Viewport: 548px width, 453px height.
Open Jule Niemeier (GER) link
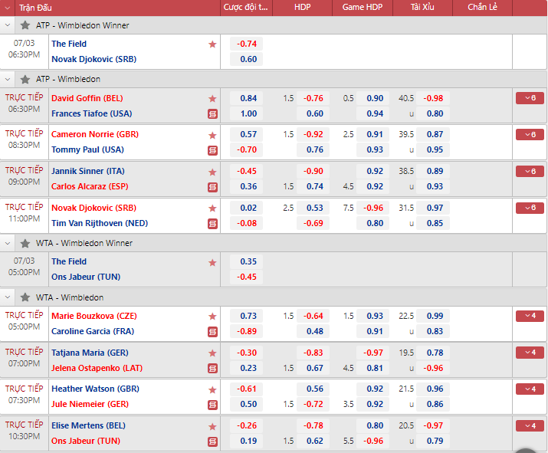[90, 405]
